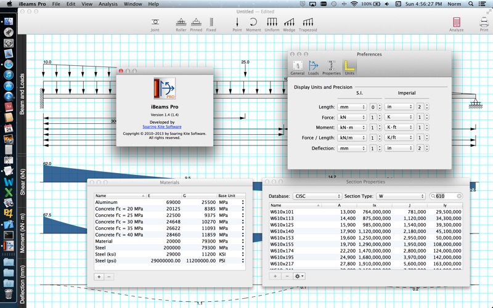Add a Point load
Viewport: 493px width, 308px height.
(x=237, y=24)
